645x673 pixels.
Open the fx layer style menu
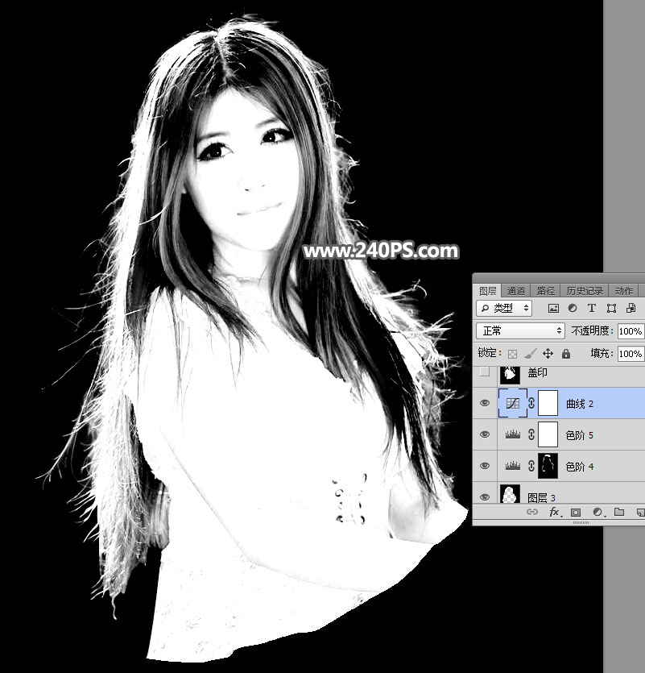click(x=554, y=513)
